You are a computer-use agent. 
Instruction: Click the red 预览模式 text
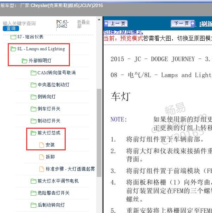[131, 38]
